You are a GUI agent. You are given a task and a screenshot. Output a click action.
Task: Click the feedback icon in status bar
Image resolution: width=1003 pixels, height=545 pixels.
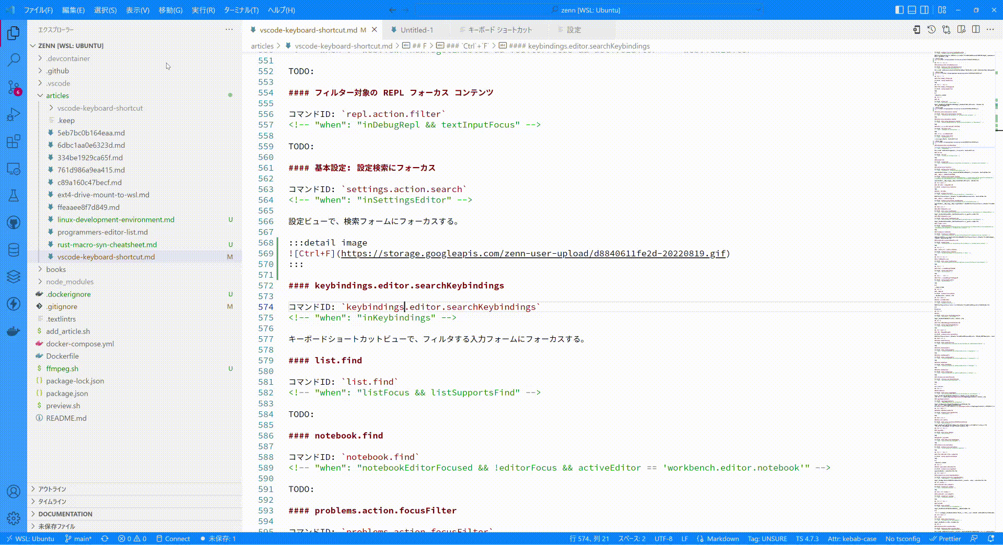coord(974,539)
